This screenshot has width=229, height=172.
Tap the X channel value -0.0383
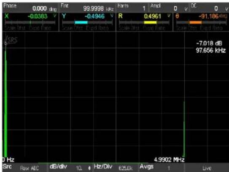38,16
